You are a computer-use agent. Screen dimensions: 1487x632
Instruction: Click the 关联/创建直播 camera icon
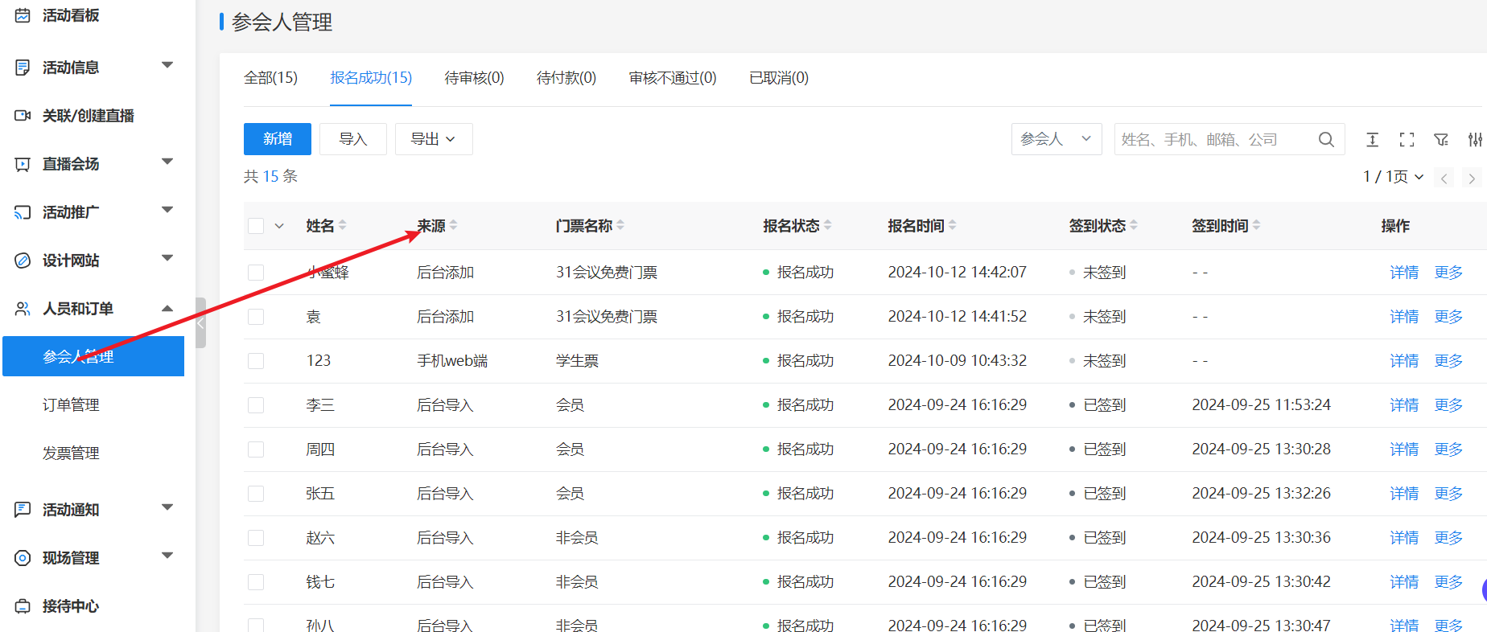(x=23, y=116)
